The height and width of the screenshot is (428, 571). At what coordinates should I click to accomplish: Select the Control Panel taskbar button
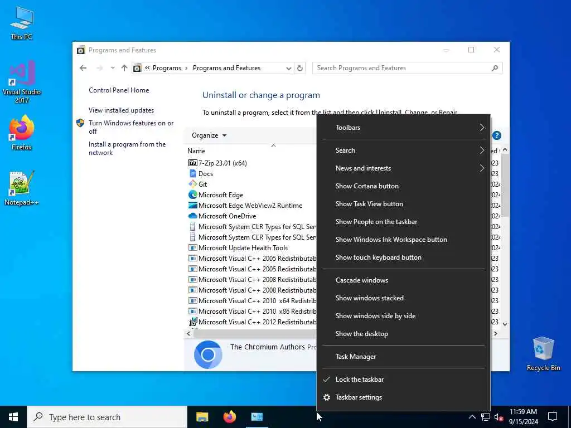coord(257,417)
